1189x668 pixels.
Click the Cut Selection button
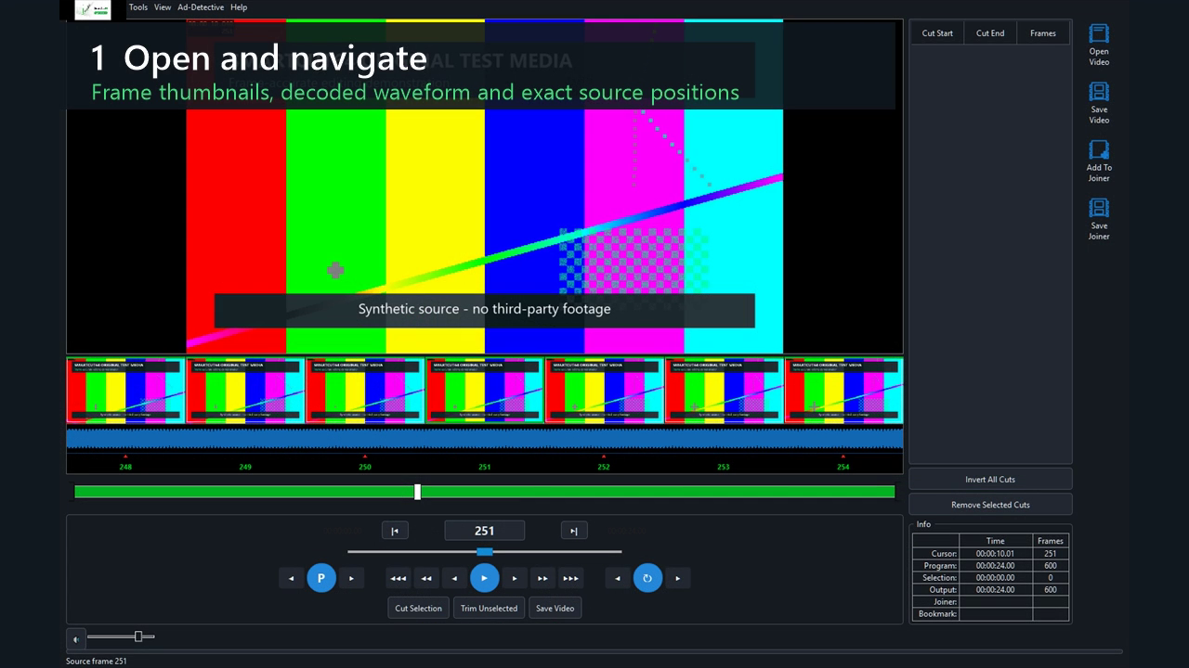click(x=419, y=608)
